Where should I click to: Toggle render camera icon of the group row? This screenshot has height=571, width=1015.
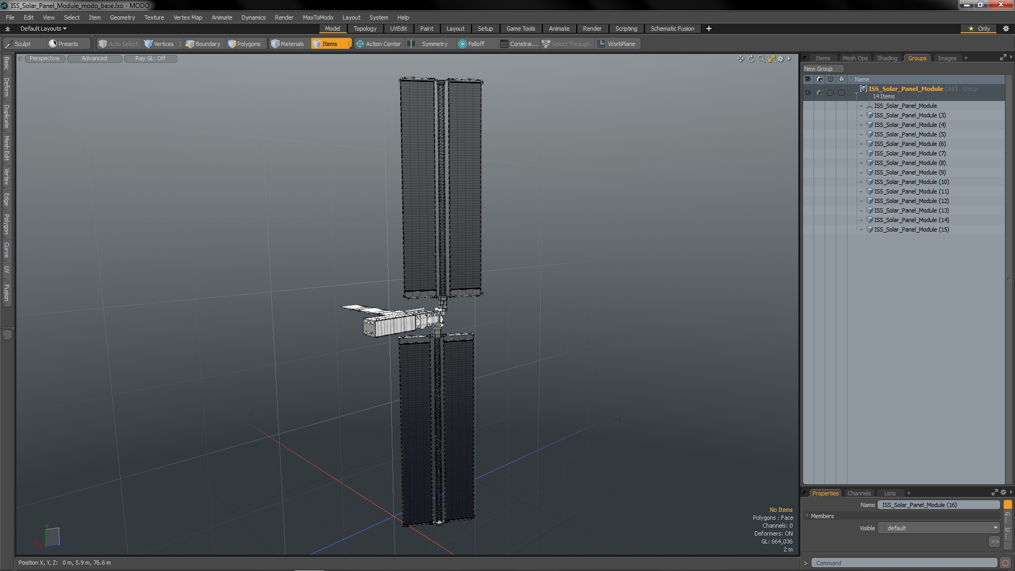click(819, 93)
